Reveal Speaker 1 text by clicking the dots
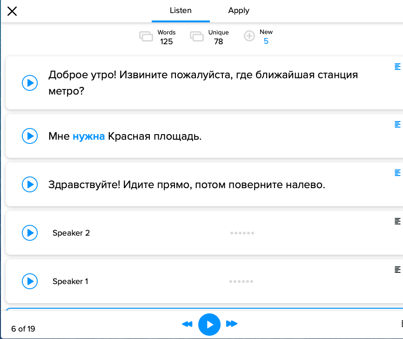The image size is (403, 339). (x=242, y=281)
